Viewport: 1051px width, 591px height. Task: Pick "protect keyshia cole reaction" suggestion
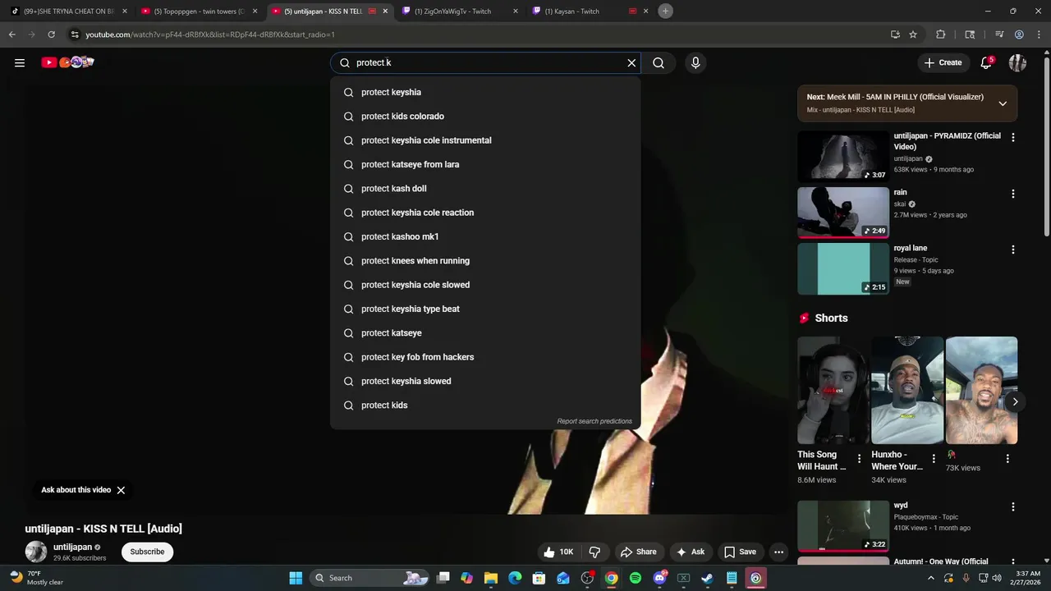[x=485, y=213]
